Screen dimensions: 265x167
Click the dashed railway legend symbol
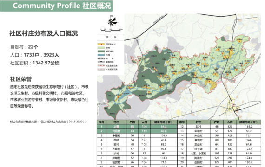101,58
